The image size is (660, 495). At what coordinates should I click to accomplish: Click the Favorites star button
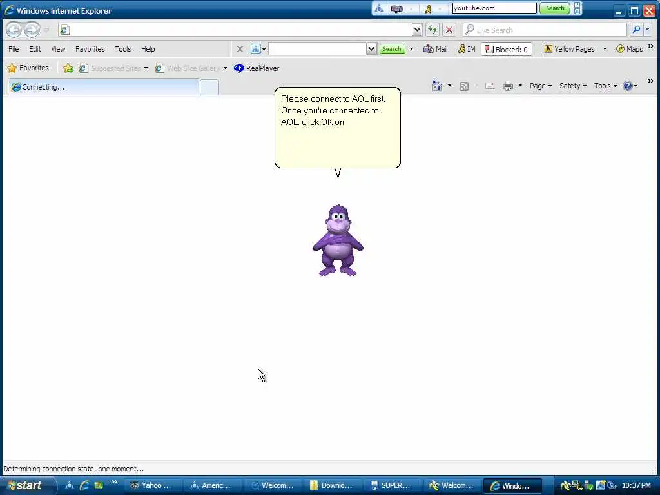coord(28,68)
